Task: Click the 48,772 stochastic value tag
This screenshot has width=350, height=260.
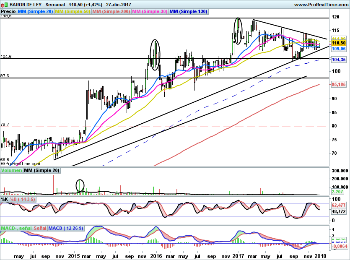Action: 339,211
